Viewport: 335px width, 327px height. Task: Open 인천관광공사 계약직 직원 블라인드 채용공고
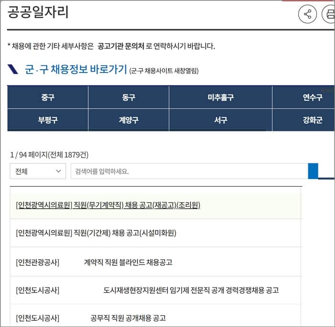click(x=94, y=262)
